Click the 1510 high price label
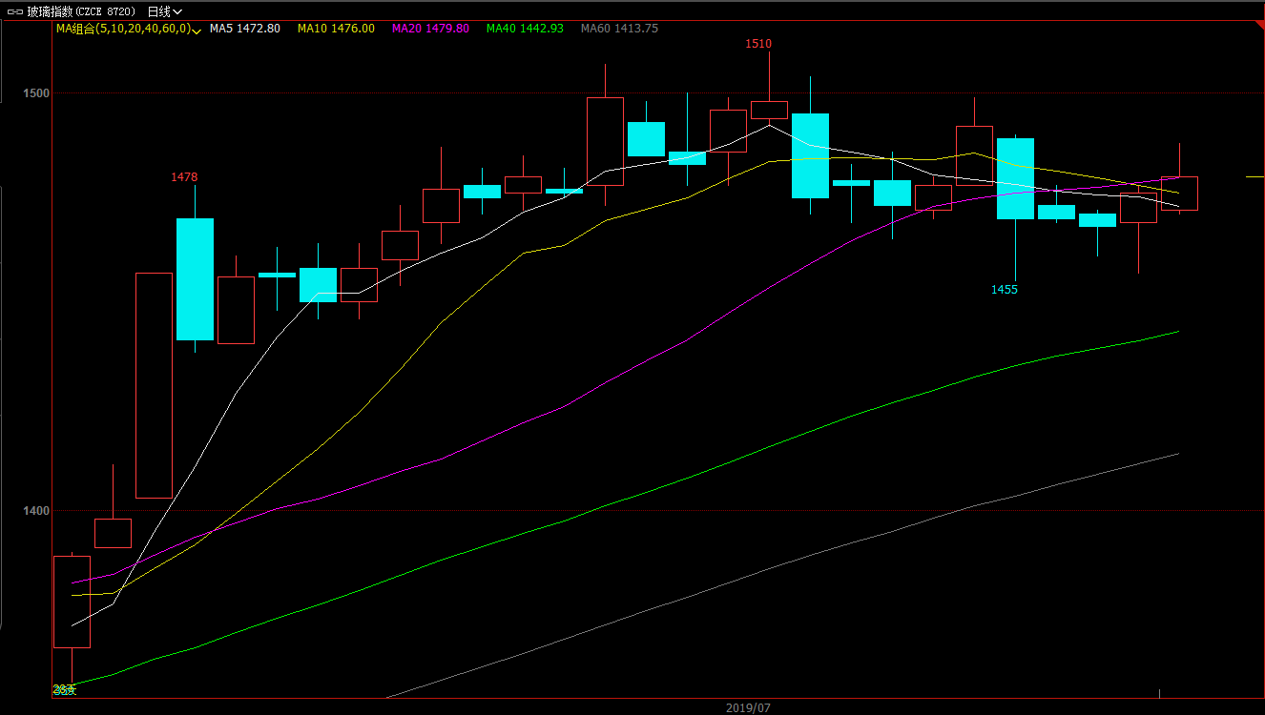Viewport: 1265px width, 715px height. 759,44
